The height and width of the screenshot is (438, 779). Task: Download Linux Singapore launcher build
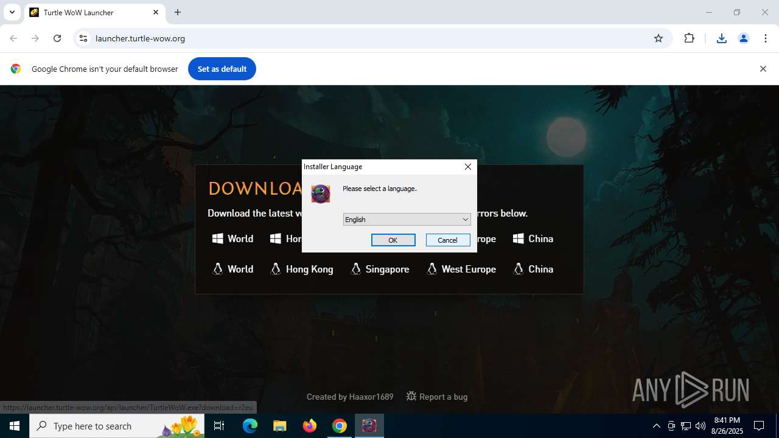[x=380, y=269]
